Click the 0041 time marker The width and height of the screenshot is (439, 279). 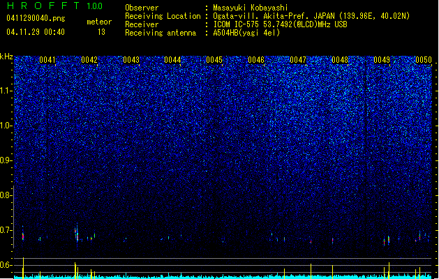tap(47, 60)
